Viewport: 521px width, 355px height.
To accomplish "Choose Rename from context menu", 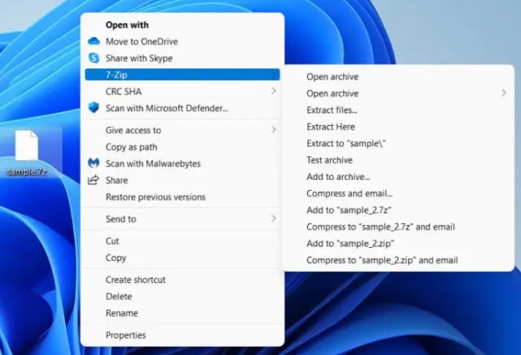I will [183, 312].
